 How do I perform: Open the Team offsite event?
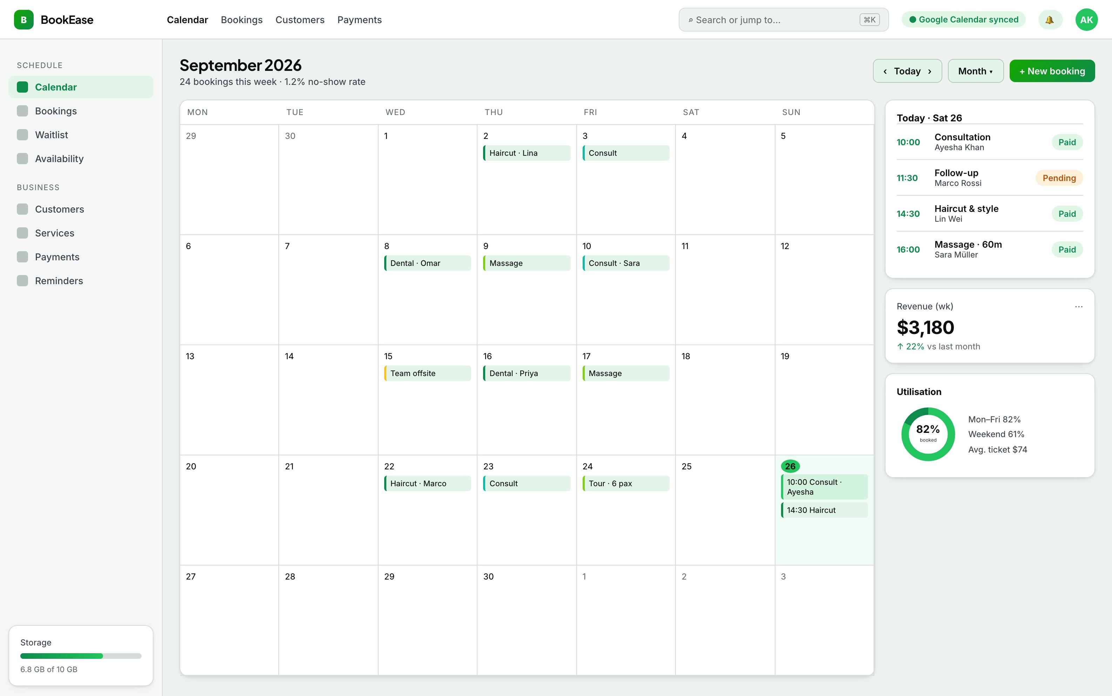pos(427,373)
